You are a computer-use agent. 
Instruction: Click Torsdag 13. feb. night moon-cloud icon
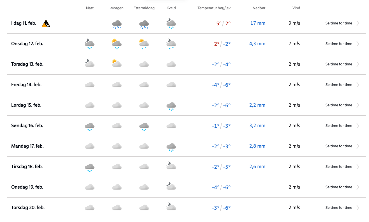pos(89,63)
